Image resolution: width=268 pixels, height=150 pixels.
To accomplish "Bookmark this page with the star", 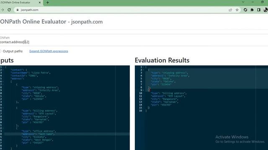I will tap(237, 10).
